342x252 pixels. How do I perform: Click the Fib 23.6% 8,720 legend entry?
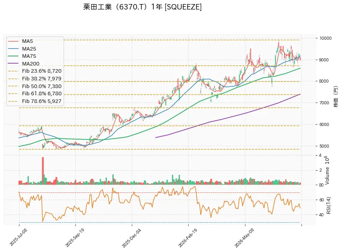(x=35, y=71)
